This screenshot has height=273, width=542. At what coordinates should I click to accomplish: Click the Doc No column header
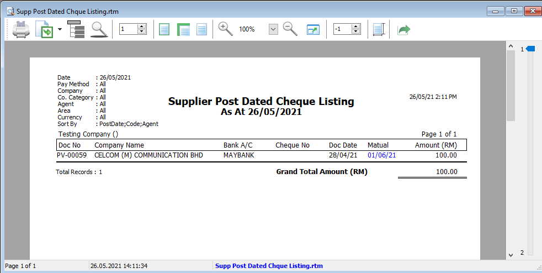(x=70, y=145)
